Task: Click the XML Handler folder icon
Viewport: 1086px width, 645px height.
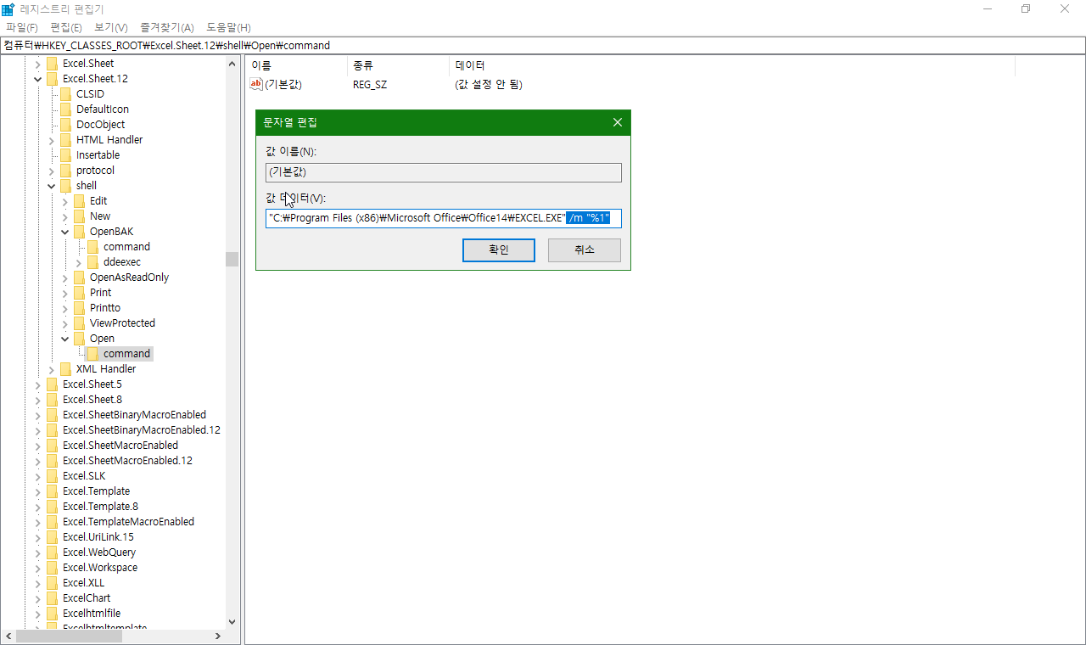Action: [66, 369]
